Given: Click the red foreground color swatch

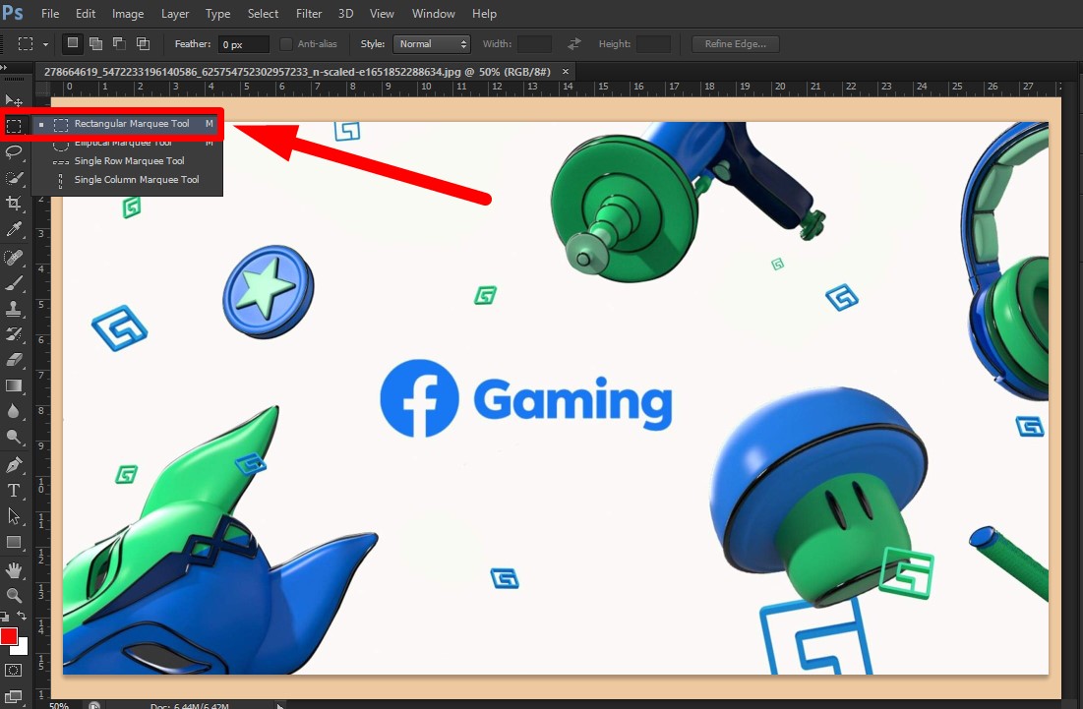Looking at the screenshot, I should tap(9, 636).
